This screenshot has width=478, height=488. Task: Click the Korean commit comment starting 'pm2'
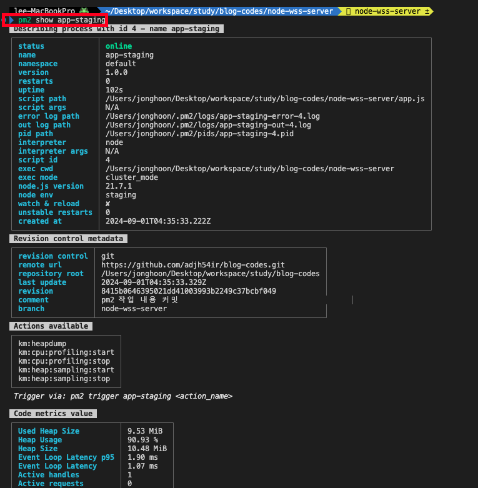click(139, 300)
